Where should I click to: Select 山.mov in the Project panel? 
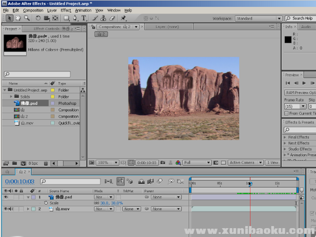click(x=26, y=123)
